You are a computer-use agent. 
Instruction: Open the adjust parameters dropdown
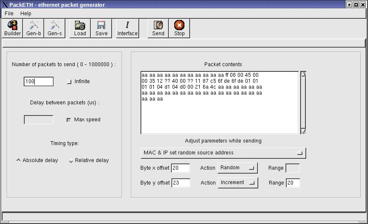click(x=223, y=153)
